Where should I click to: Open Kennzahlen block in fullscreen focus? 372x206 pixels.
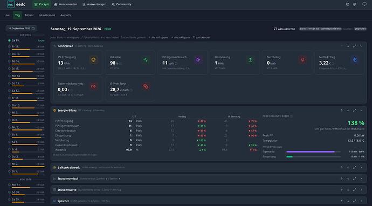pos(354,46)
